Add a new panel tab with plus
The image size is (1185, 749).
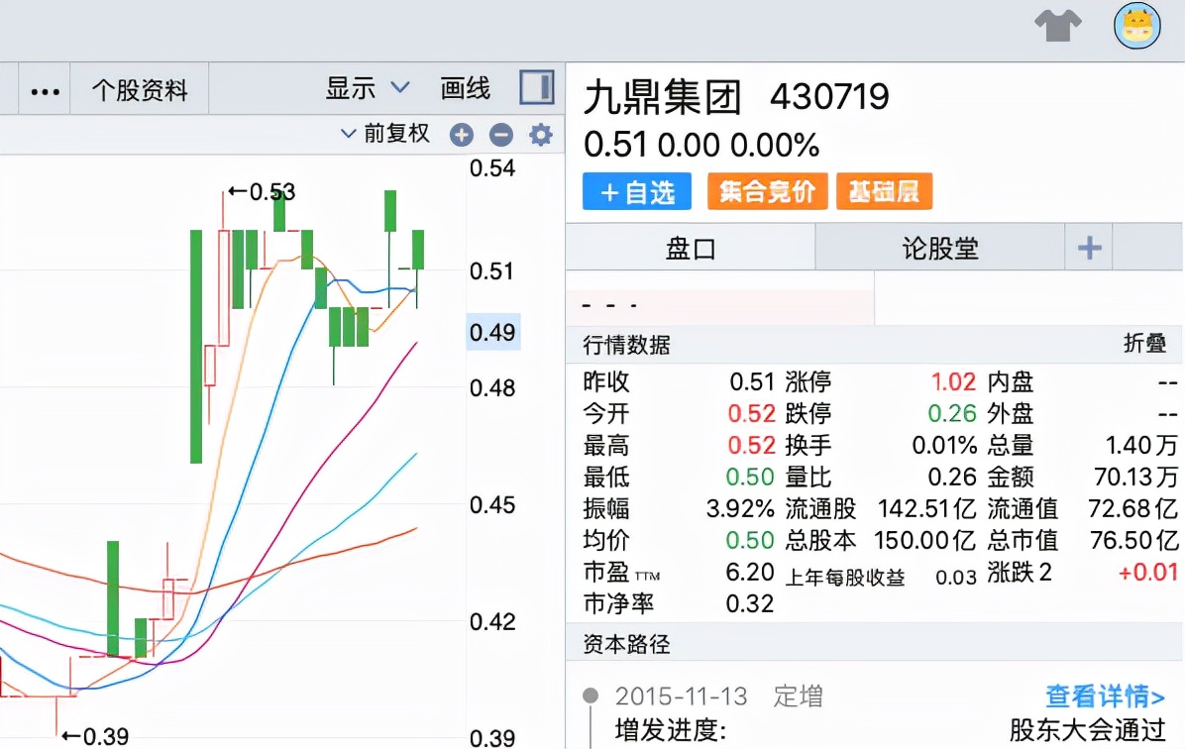click(x=1089, y=247)
